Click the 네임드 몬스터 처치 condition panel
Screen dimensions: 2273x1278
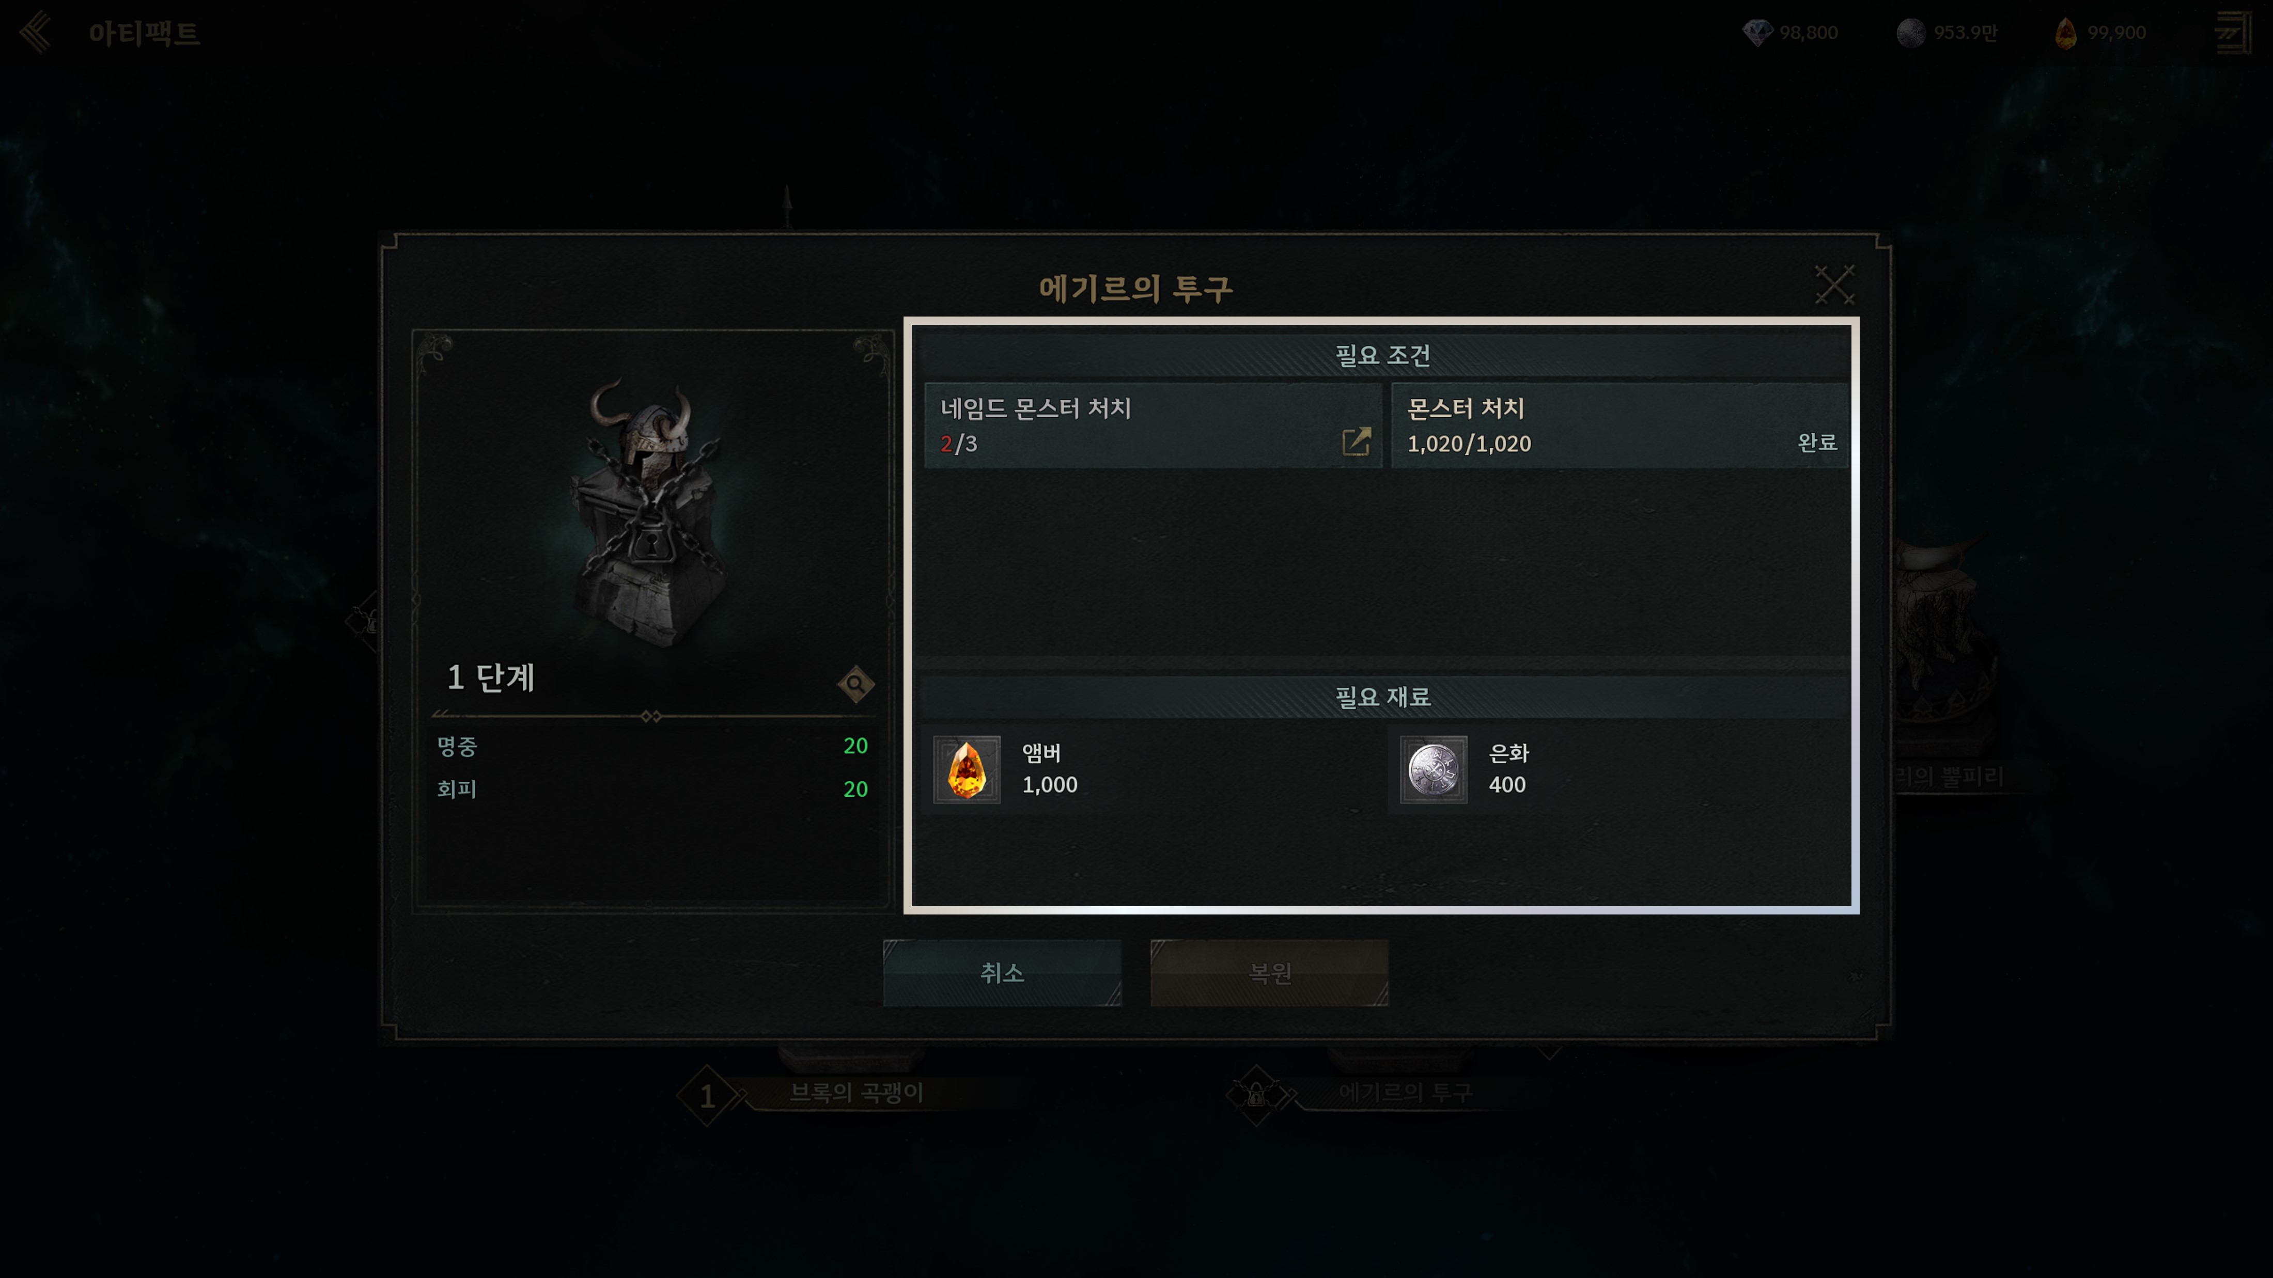click(1153, 425)
